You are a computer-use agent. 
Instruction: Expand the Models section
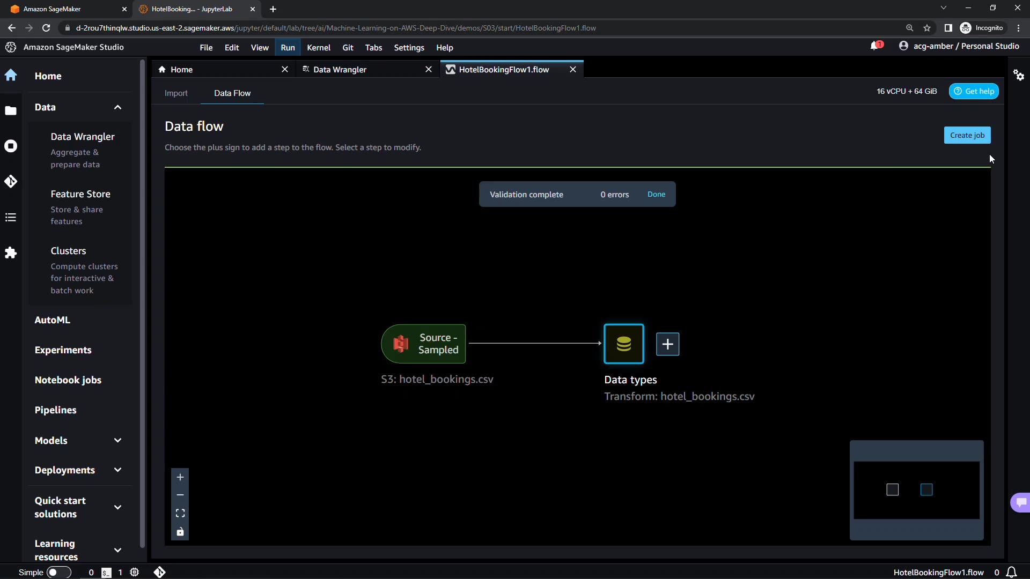coord(117,441)
